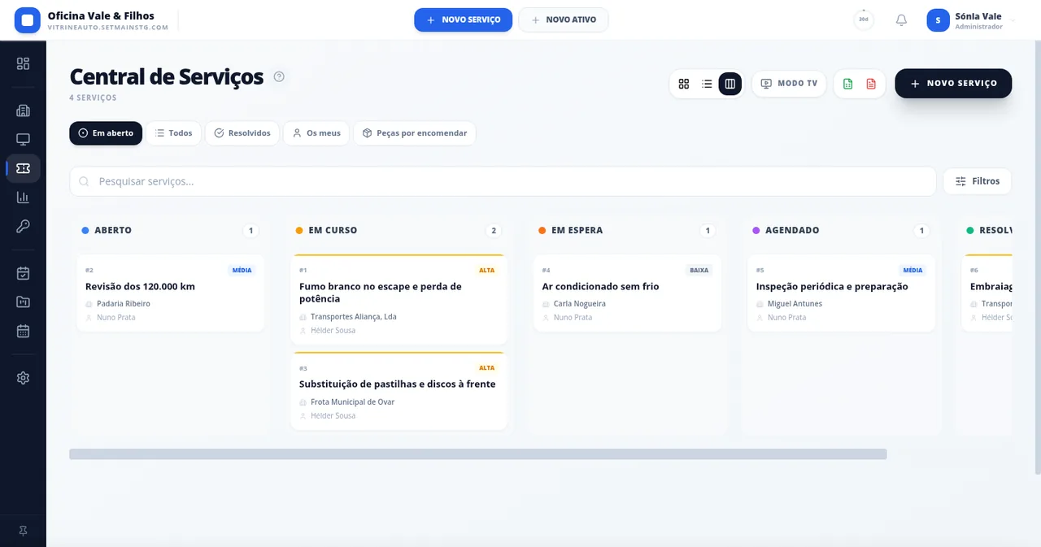Click the Oficina Vale & Filhos logo
The image size is (1041, 547).
coord(28,20)
